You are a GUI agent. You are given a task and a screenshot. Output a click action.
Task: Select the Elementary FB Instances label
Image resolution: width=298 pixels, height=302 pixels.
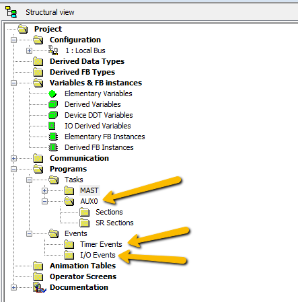(105, 137)
